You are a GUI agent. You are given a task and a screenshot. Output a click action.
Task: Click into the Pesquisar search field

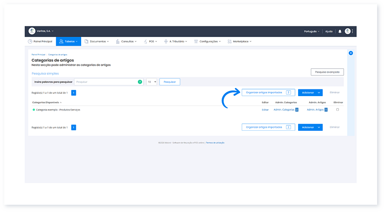point(106,82)
